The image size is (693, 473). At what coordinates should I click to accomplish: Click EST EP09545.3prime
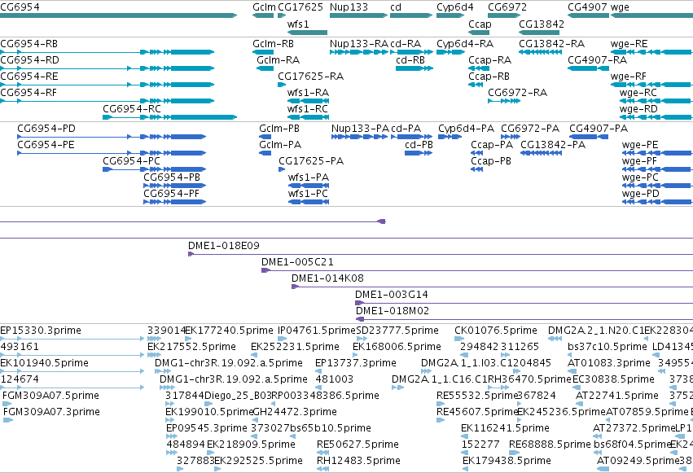[206, 428]
